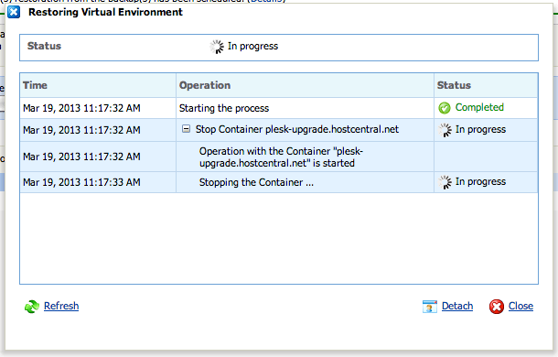Click 'In progress' status of Stop Container row

(480, 129)
